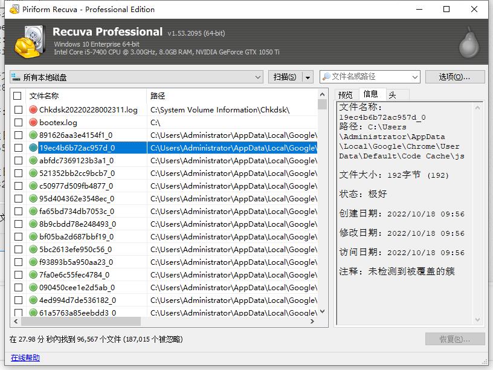Image resolution: width=493 pixels, height=370 pixels.
Task: Click the Recuva hard-hat drive logo in header
Action: [30, 42]
